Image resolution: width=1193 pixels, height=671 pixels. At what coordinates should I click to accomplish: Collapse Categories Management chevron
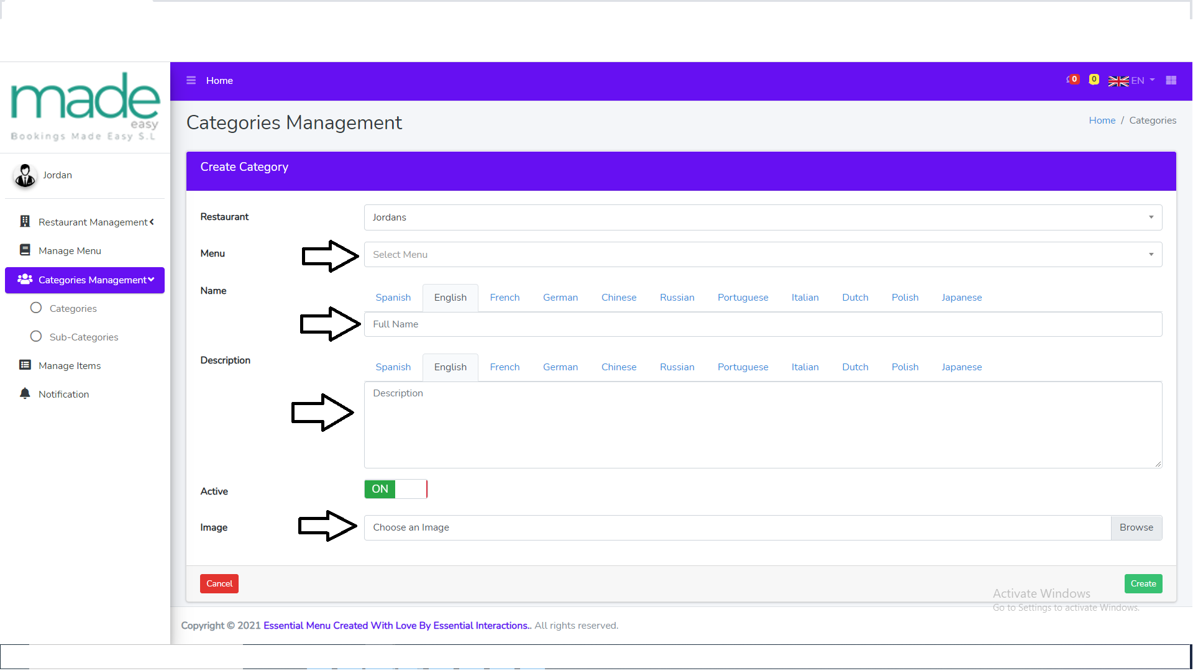151,280
